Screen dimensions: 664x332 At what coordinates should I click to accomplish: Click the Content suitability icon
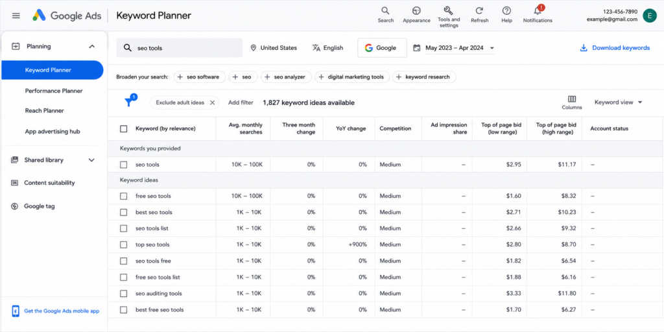pyautogui.click(x=15, y=183)
